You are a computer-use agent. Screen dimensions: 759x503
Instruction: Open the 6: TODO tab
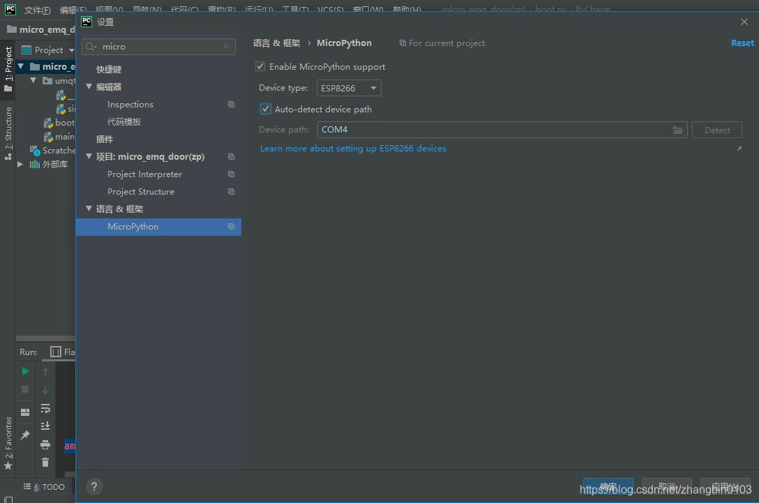pos(44,487)
